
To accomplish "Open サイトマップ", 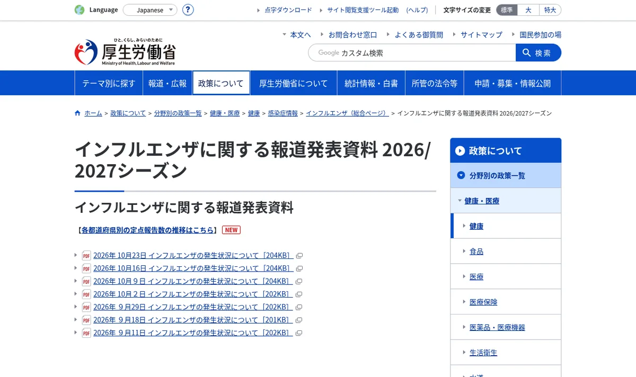I will pos(481,34).
